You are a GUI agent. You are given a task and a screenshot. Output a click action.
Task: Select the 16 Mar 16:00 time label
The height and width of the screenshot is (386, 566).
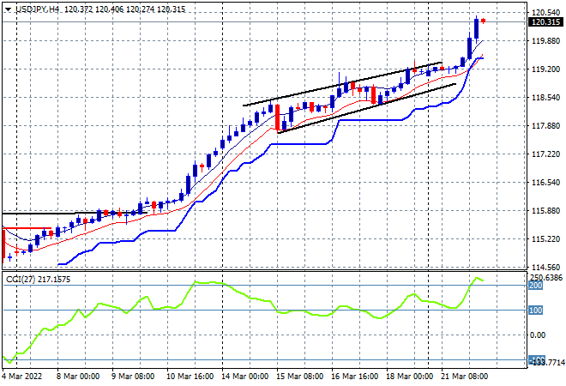(354, 377)
